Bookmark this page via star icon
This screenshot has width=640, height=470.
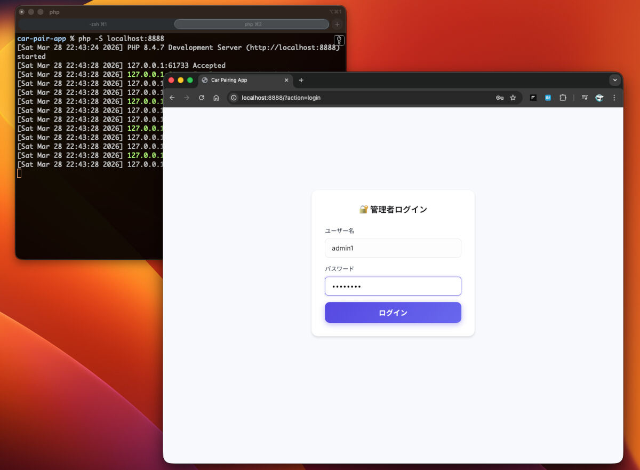click(x=513, y=98)
